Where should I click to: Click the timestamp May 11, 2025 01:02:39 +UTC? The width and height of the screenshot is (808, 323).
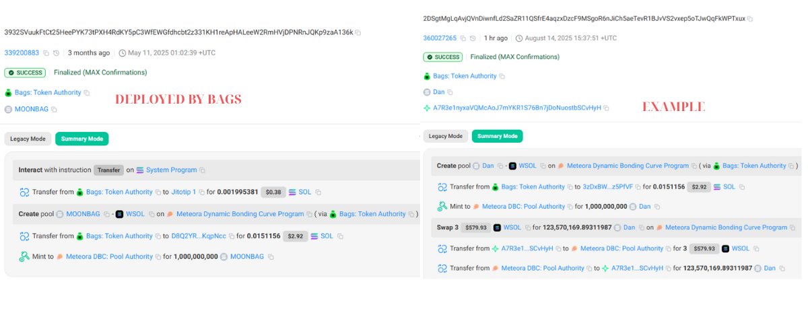pos(172,52)
